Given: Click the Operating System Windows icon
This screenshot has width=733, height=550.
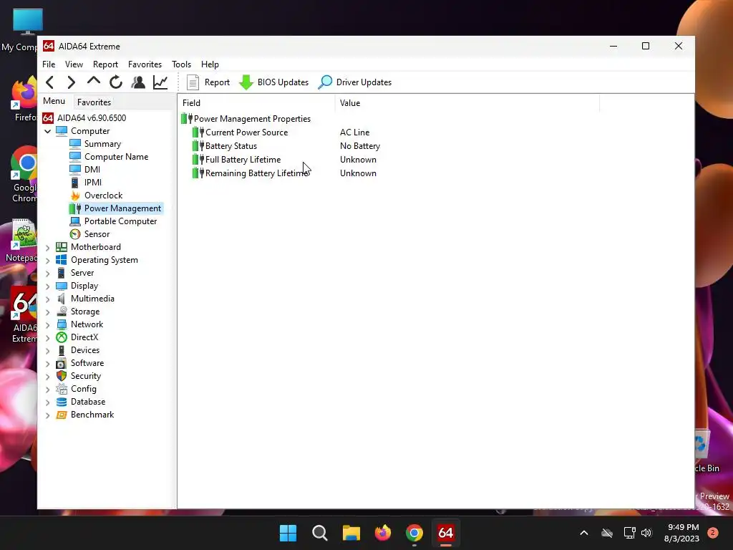Looking at the screenshot, I should [62, 259].
